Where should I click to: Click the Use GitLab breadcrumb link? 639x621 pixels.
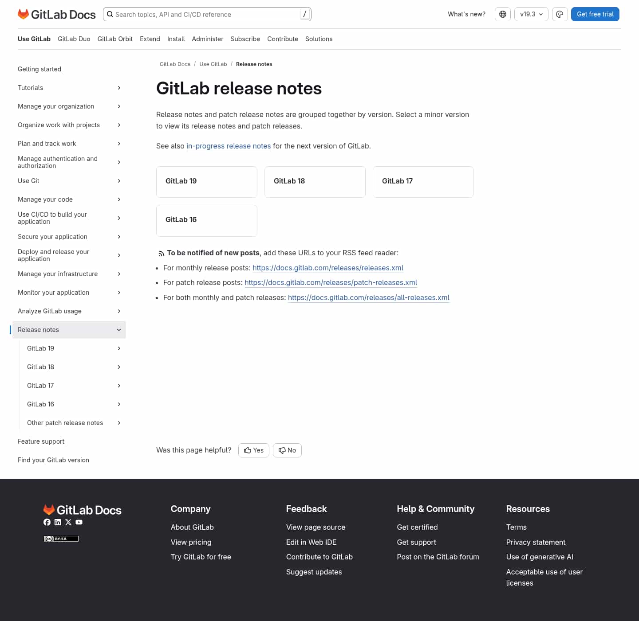click(x=213, y=64)
